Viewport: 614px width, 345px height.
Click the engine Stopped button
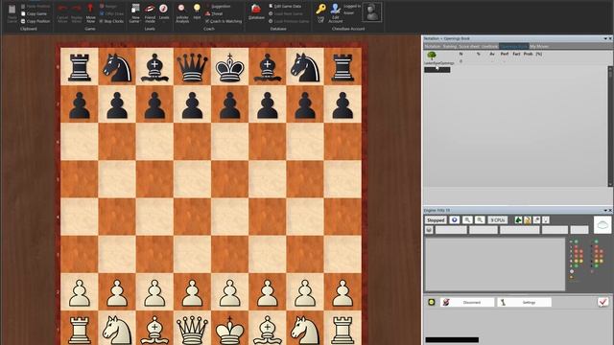tap(436, 220)
